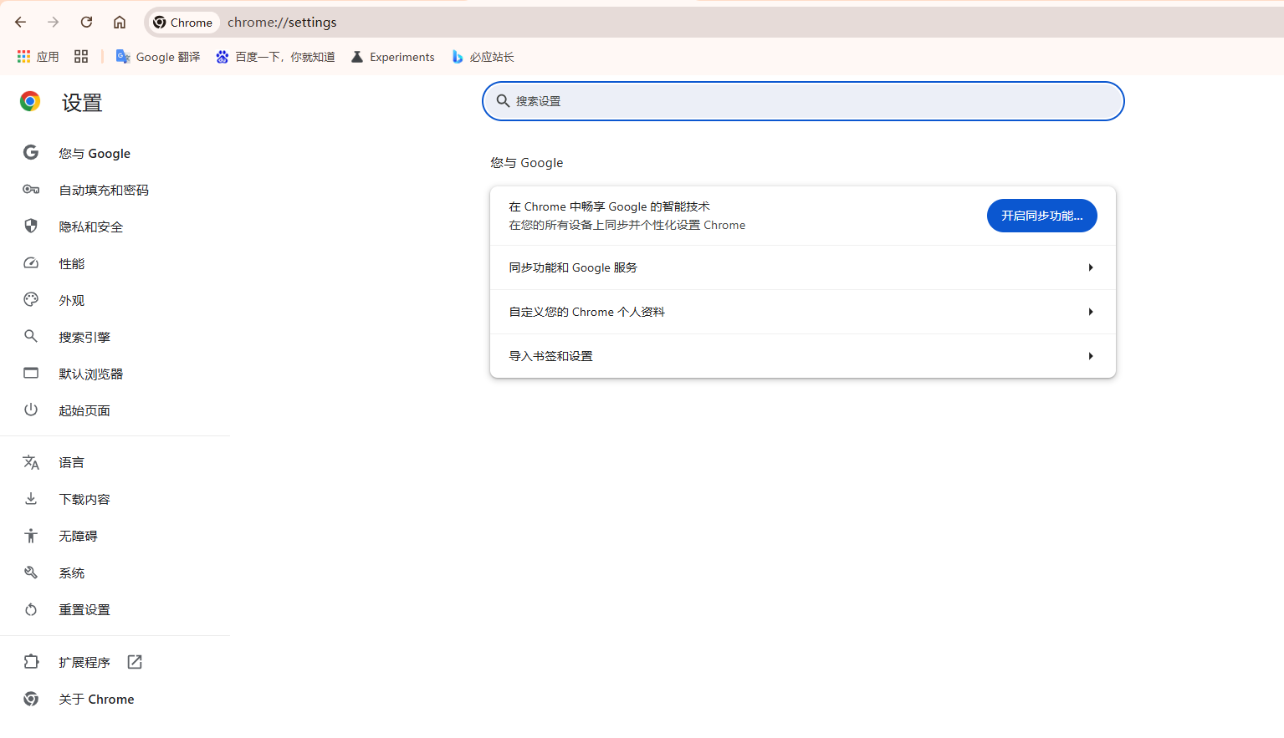Open the home page icon
This screenshot has height=738, width=1284.
coord(120,23)
